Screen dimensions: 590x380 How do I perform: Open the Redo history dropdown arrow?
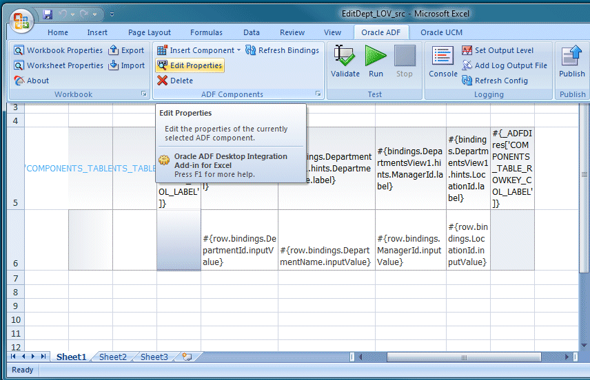pyautogui.click(x=94, y=14)
